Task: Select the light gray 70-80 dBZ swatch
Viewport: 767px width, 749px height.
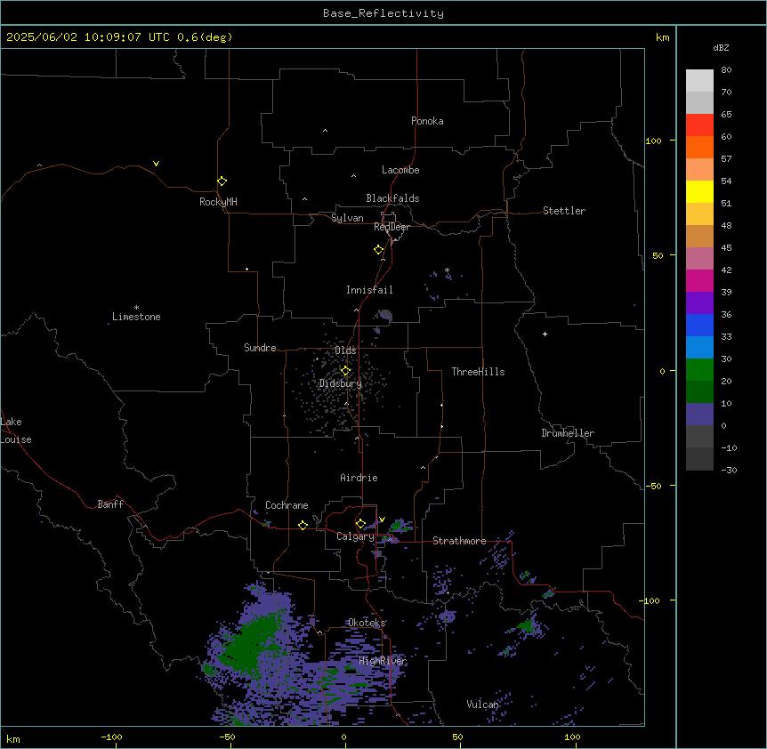Action: click(x=699, y=81)
